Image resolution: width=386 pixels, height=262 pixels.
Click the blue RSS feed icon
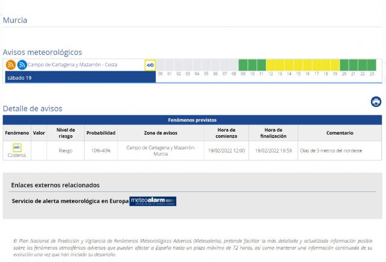tap(22, 65)
